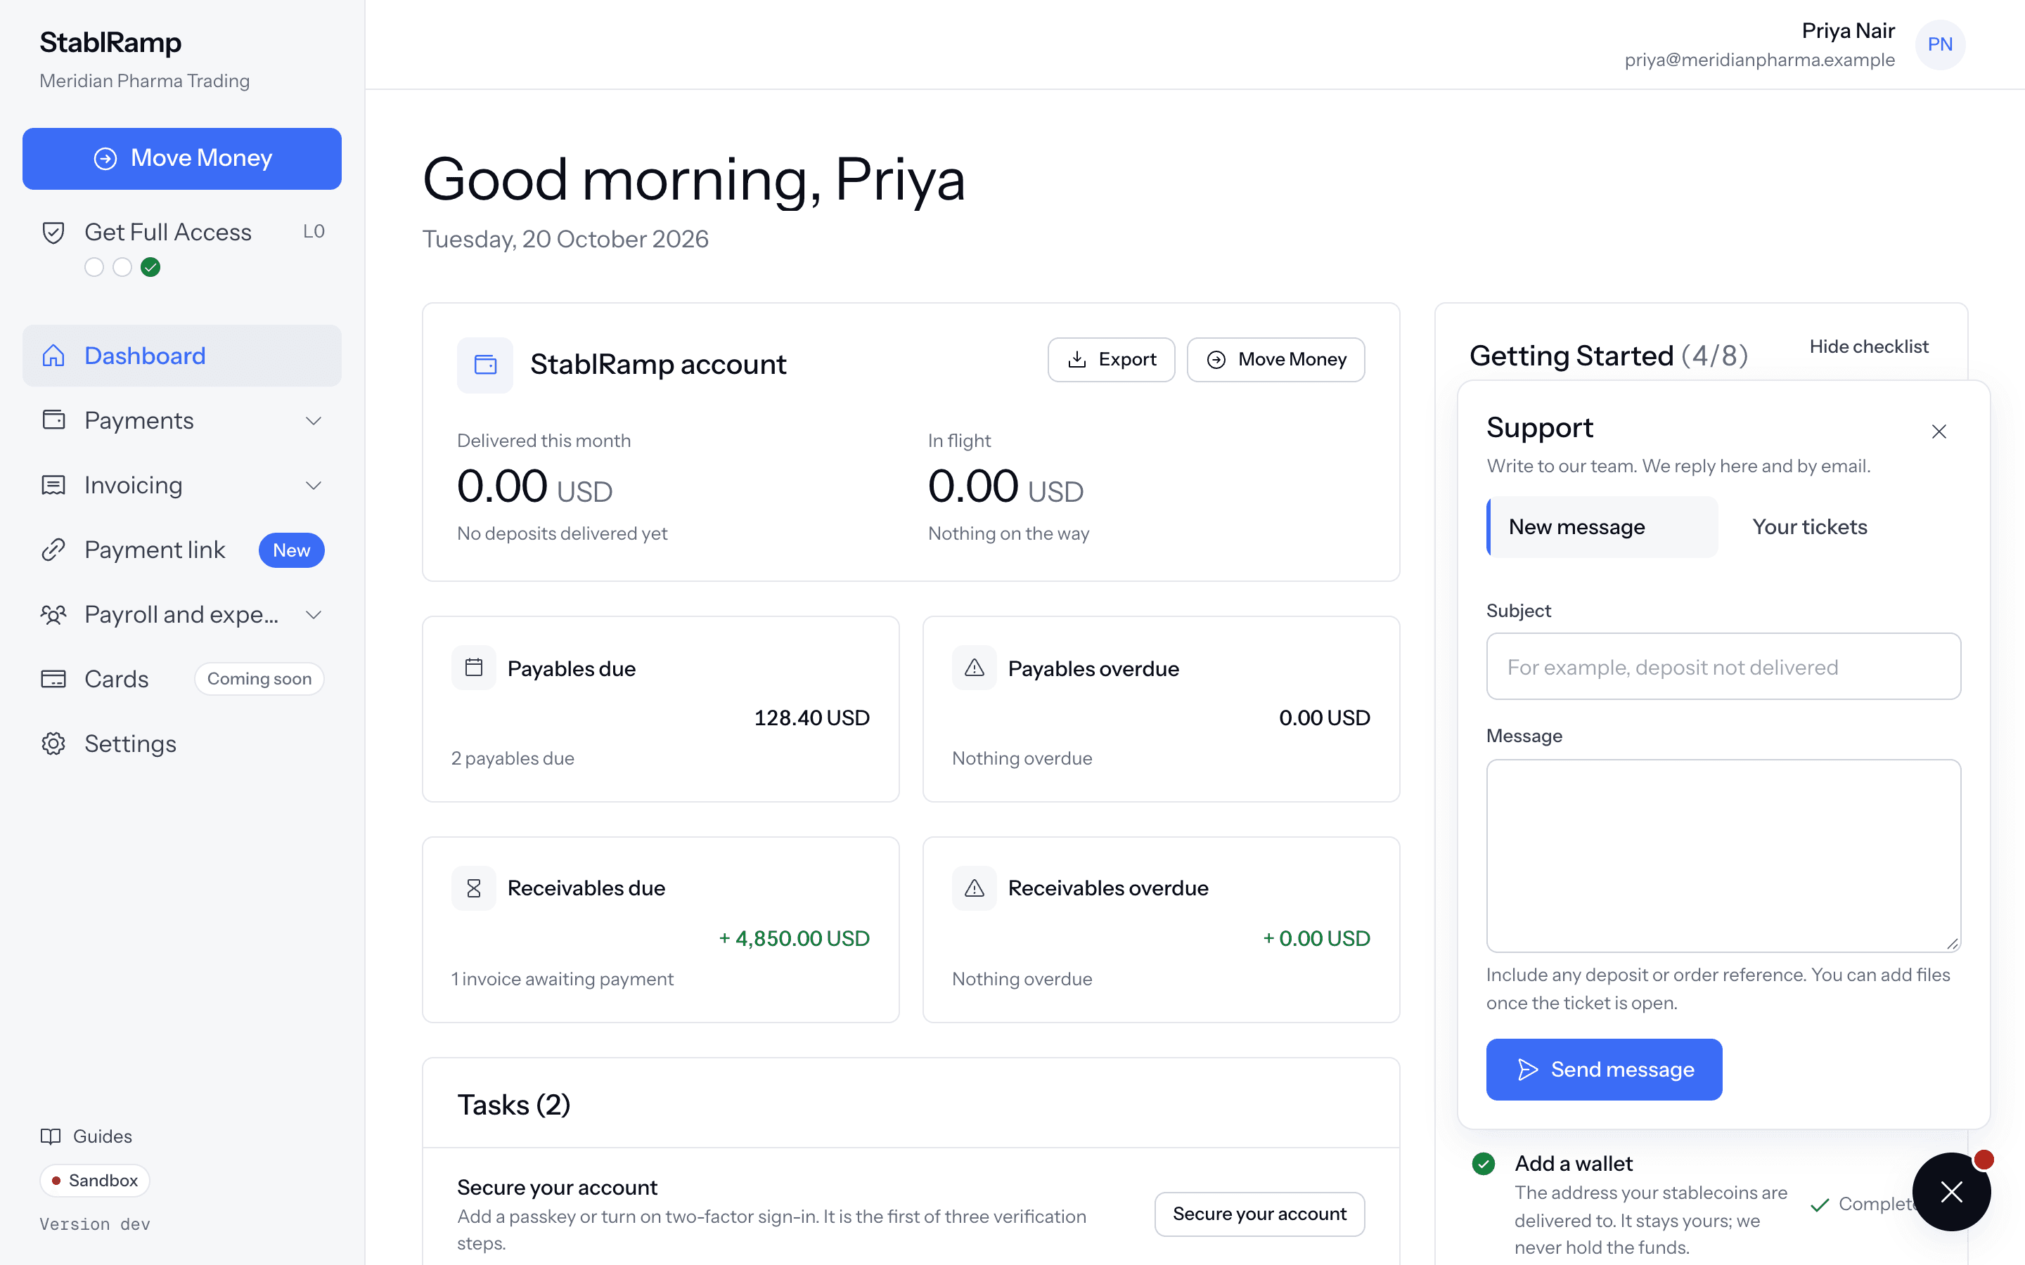Click the Cards icon in sidebar
2025x1265 pixels.
(x=53, y=678)
